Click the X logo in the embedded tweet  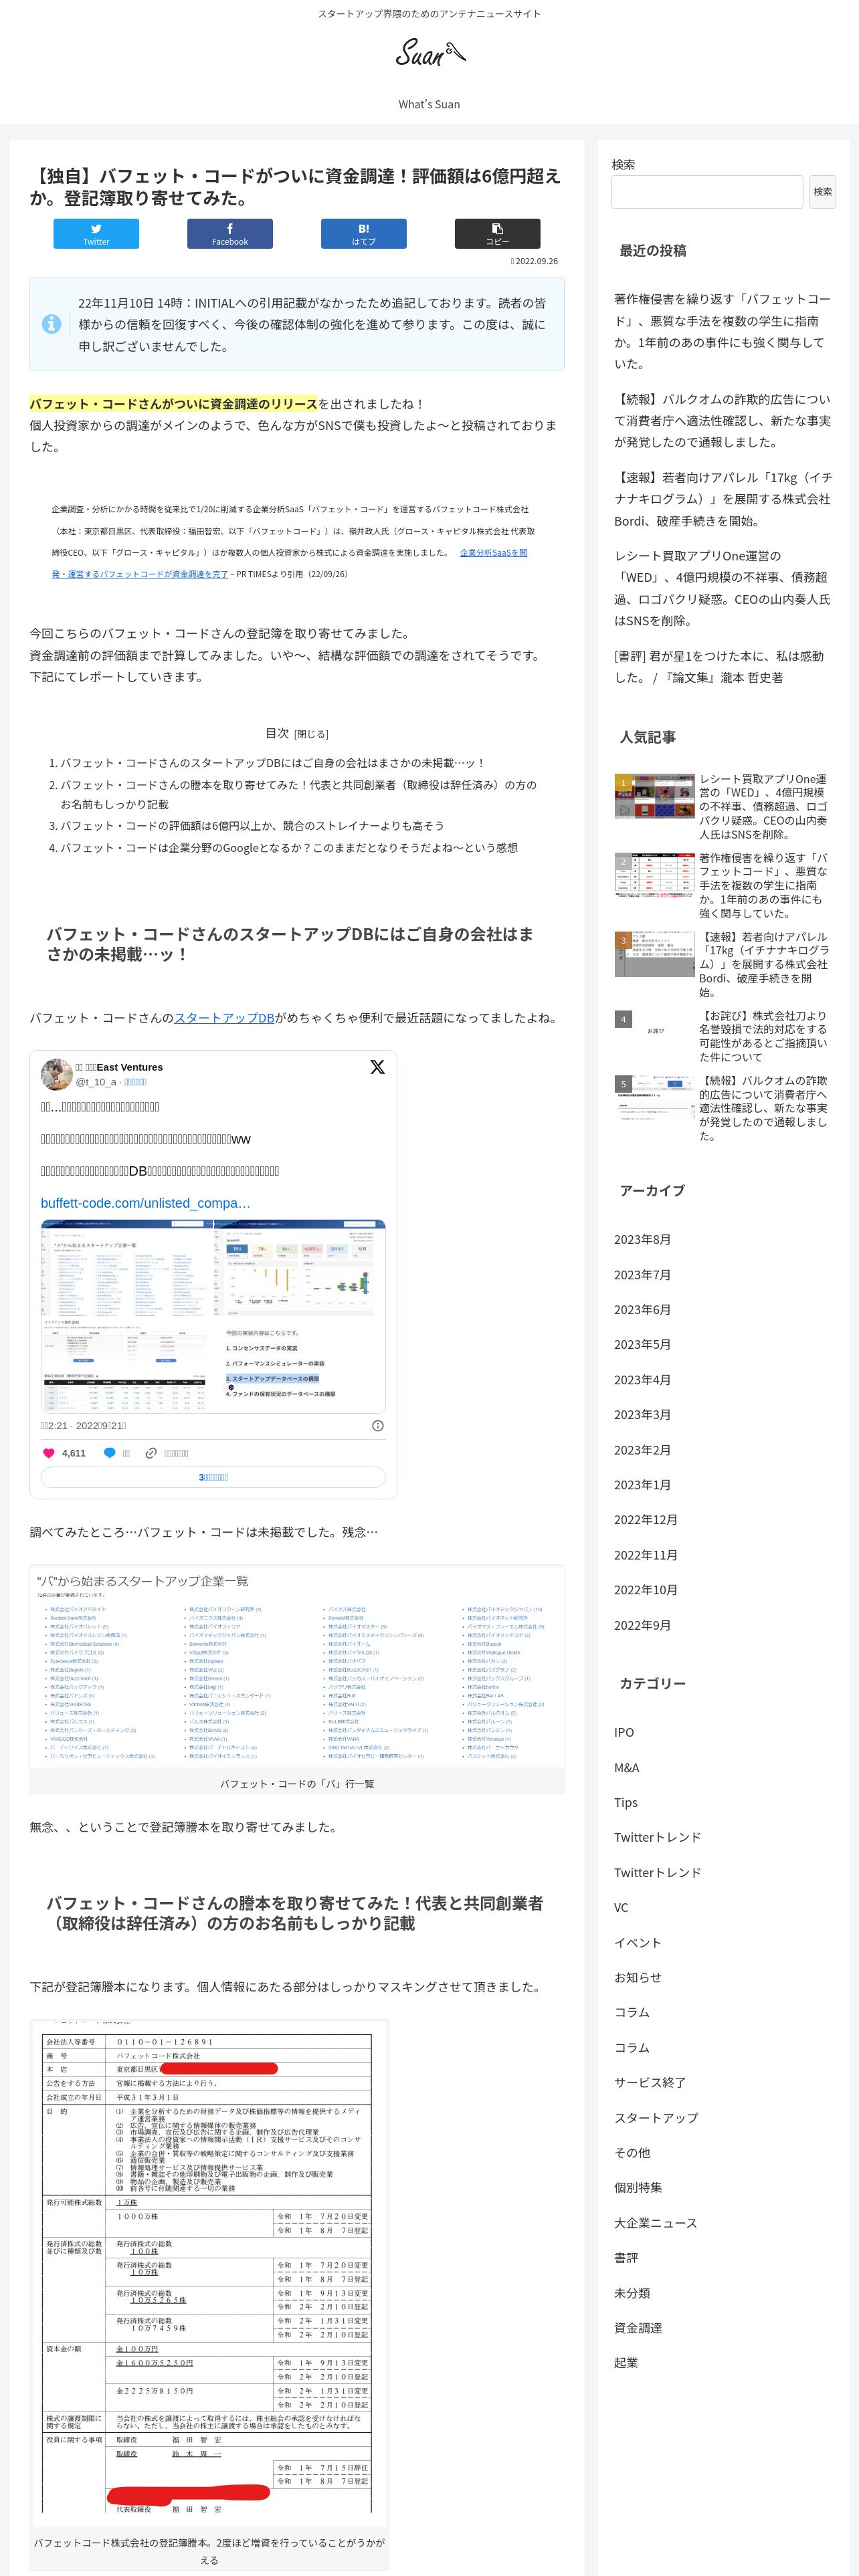377,1067
